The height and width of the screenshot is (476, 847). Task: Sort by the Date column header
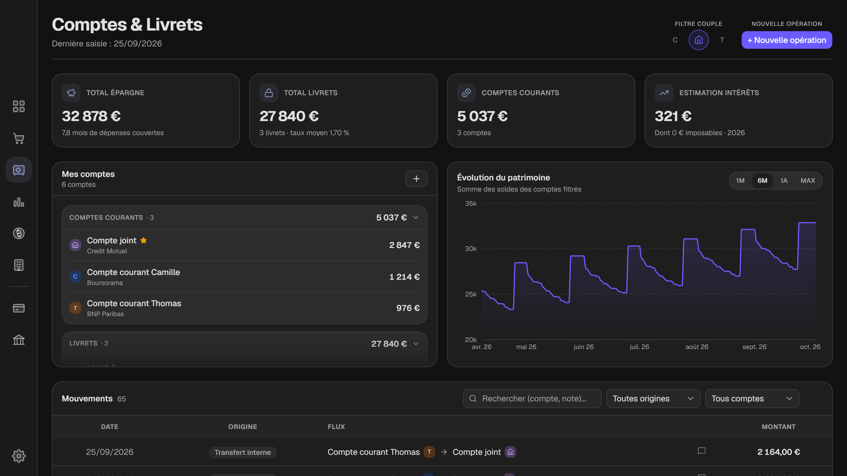[x=109, y=427]
